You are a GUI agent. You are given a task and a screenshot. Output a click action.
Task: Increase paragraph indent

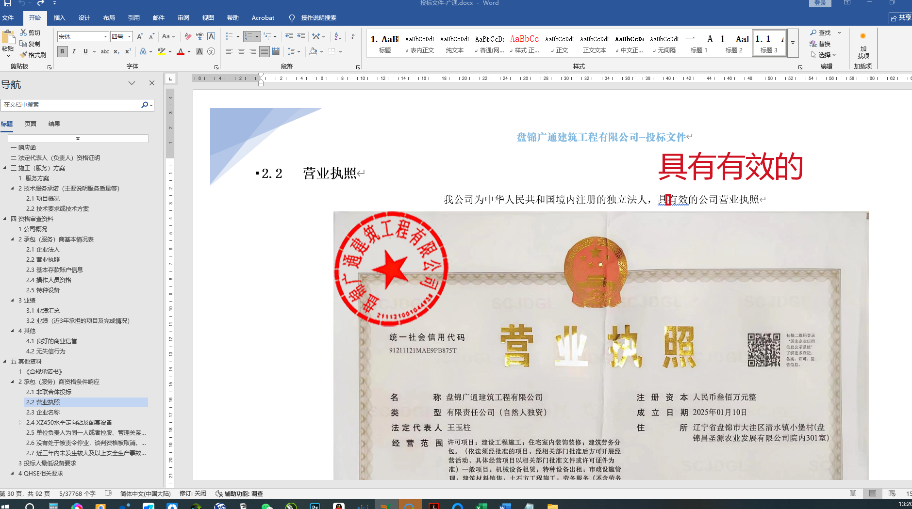point(301,36)
